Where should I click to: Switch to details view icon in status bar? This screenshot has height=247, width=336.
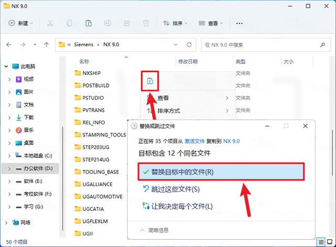pyautogui.click(x=321, y=242)
